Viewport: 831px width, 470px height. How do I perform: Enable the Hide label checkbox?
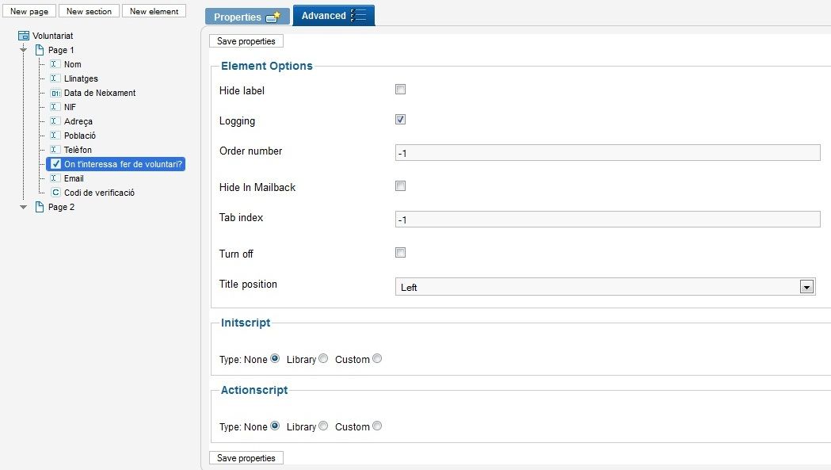[x=400, y=89]
